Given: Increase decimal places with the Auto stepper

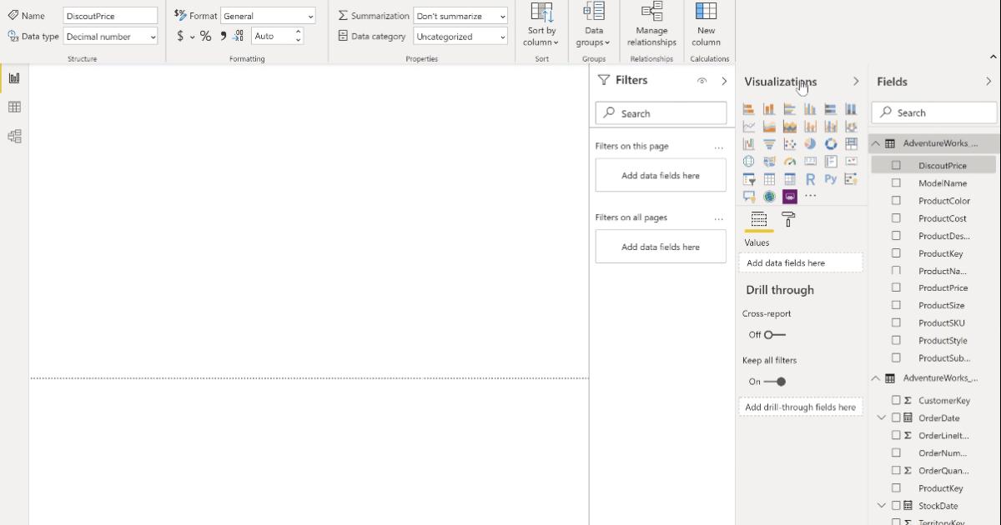Looking at the screenshot, I should (298, 32).
